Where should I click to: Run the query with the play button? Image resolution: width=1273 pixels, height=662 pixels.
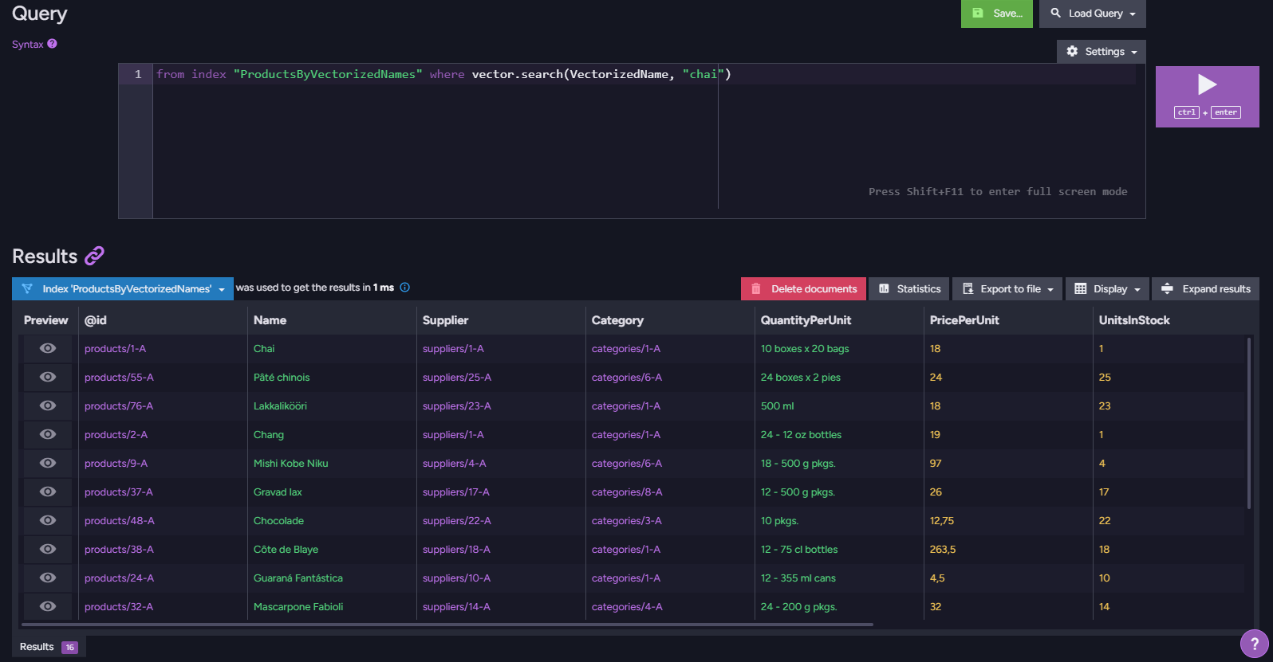1207,96
